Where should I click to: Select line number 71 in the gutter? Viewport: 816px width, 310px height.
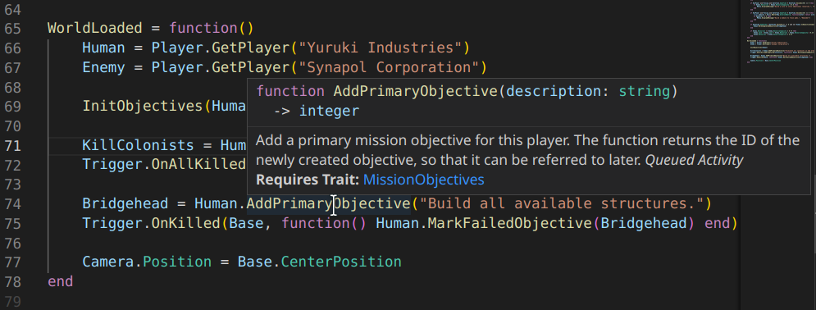12,146
